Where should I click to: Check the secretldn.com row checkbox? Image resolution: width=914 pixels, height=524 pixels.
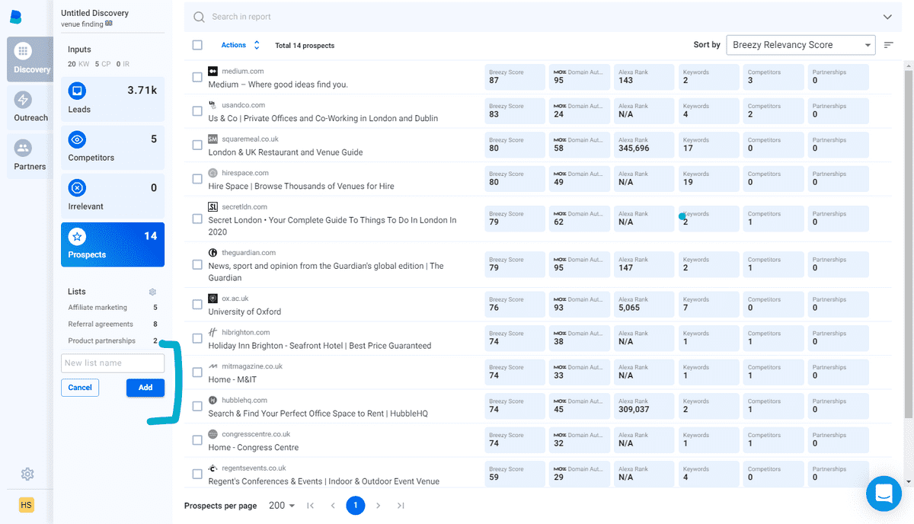click(197, 219)
